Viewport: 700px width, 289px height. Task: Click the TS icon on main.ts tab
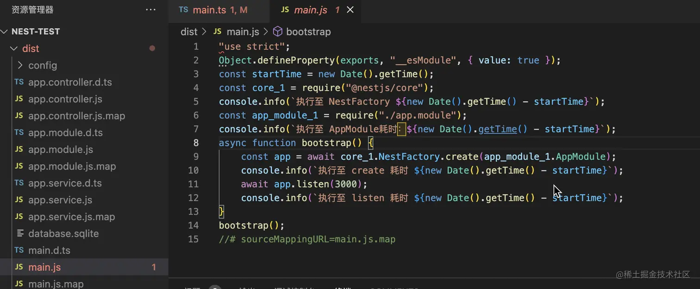183,10
